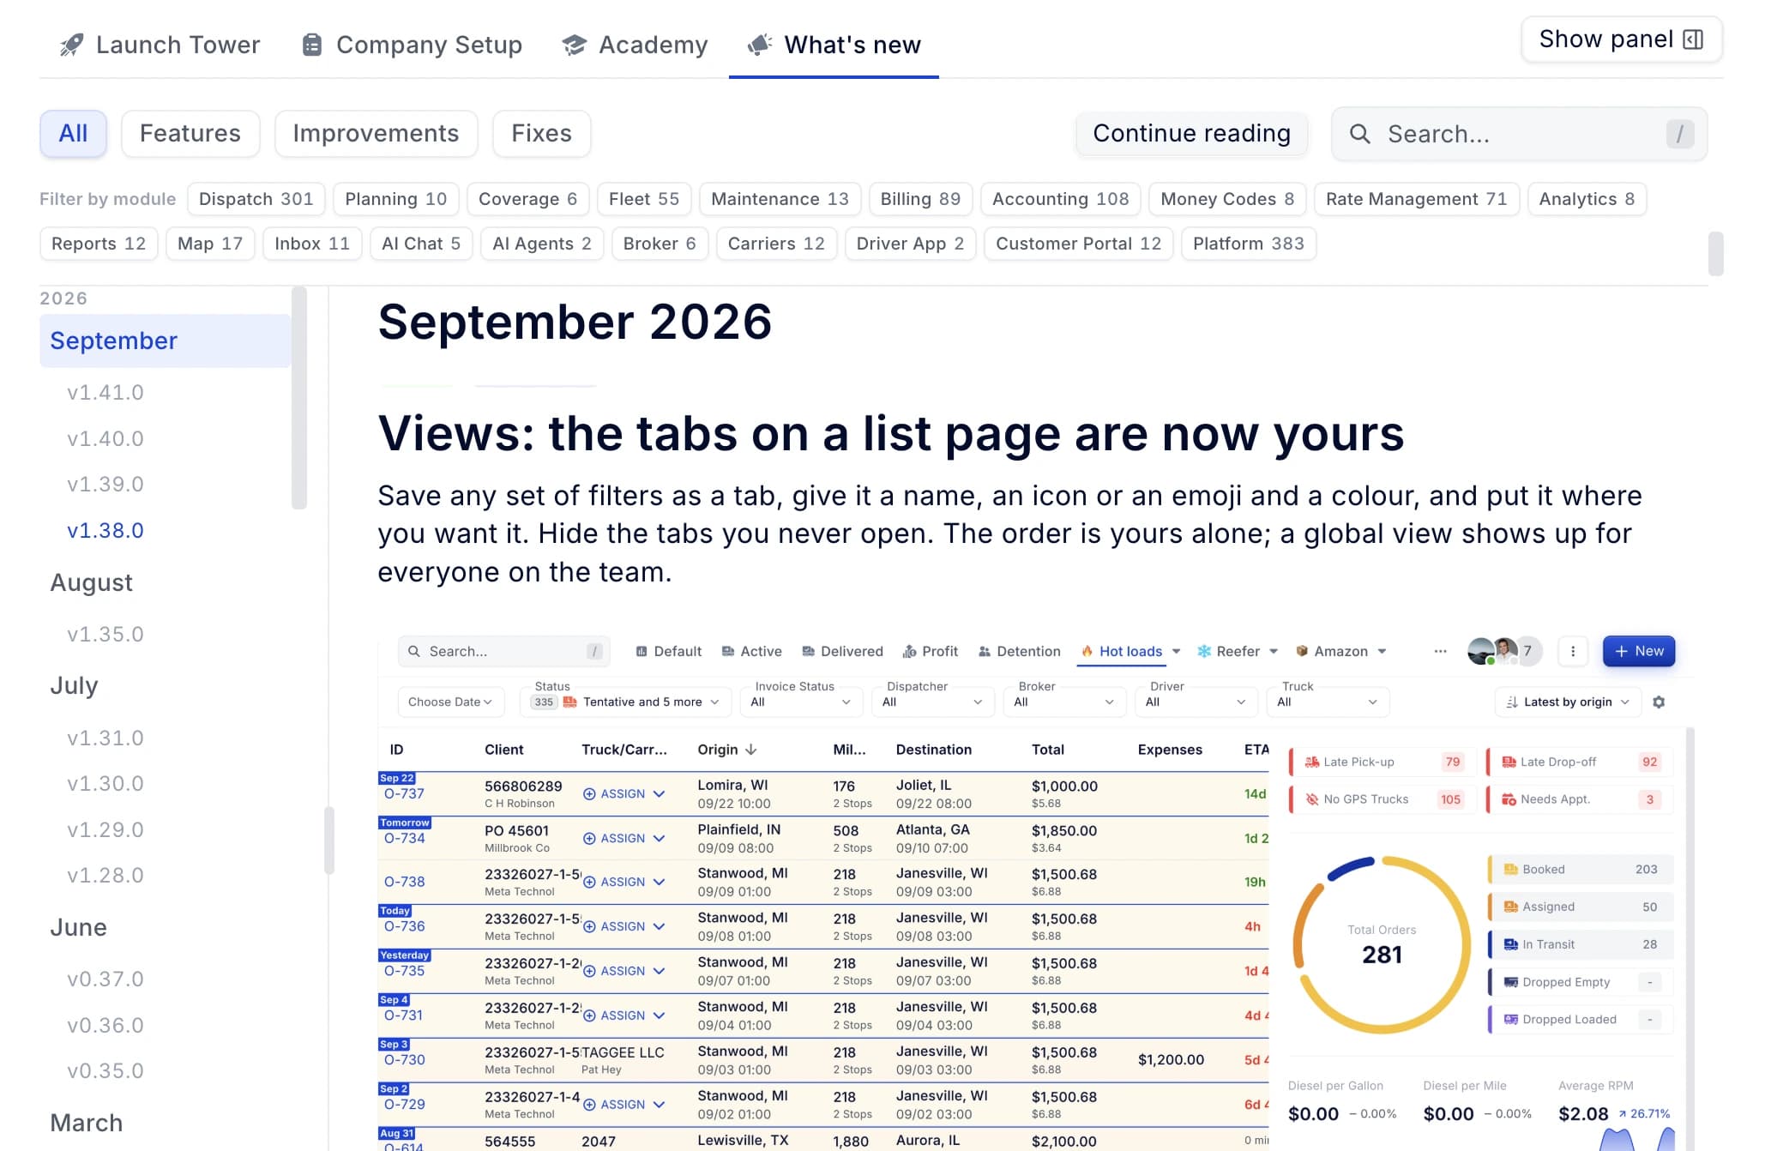Viewport: 1765px width, 1151px height.
Task: Switch to the Academy tab
Action: (635, 45)
